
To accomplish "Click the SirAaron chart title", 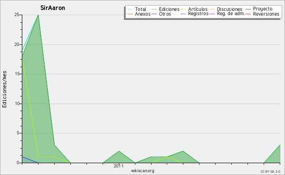I will [x=53, y=8].
